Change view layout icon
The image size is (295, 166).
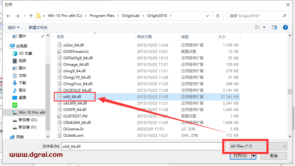[258, 27]
